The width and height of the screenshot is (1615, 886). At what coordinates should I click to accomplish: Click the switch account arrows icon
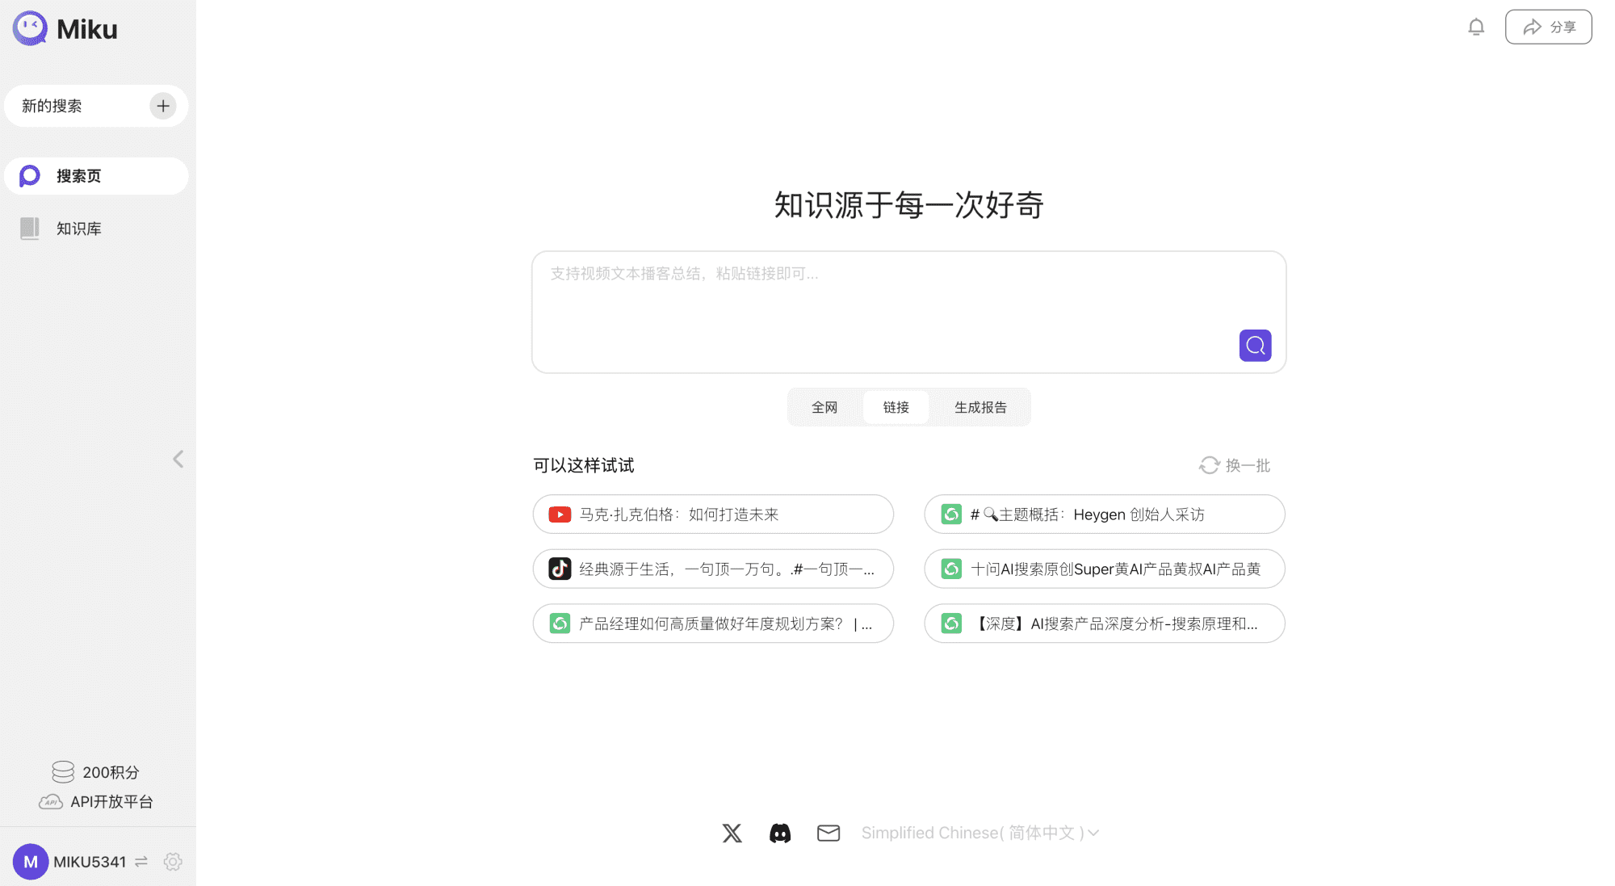click(141, 862)
